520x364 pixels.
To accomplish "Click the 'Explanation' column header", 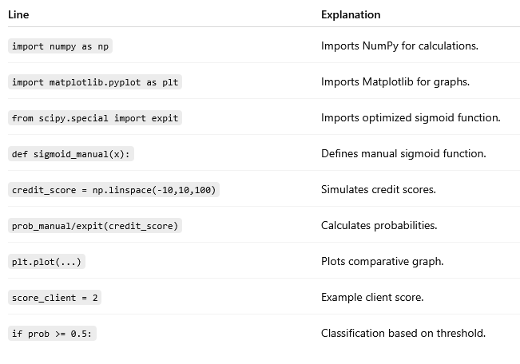I will click(x=351, y=14).
